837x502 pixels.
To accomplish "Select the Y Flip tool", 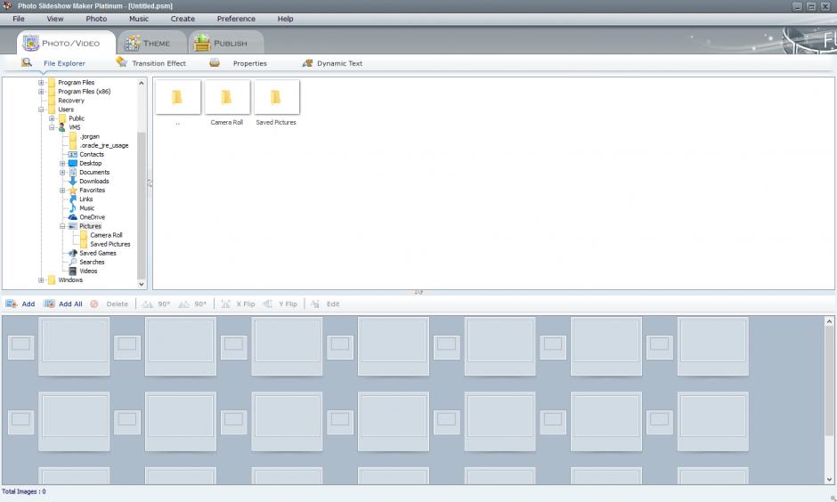I will (x=268, y=304).
